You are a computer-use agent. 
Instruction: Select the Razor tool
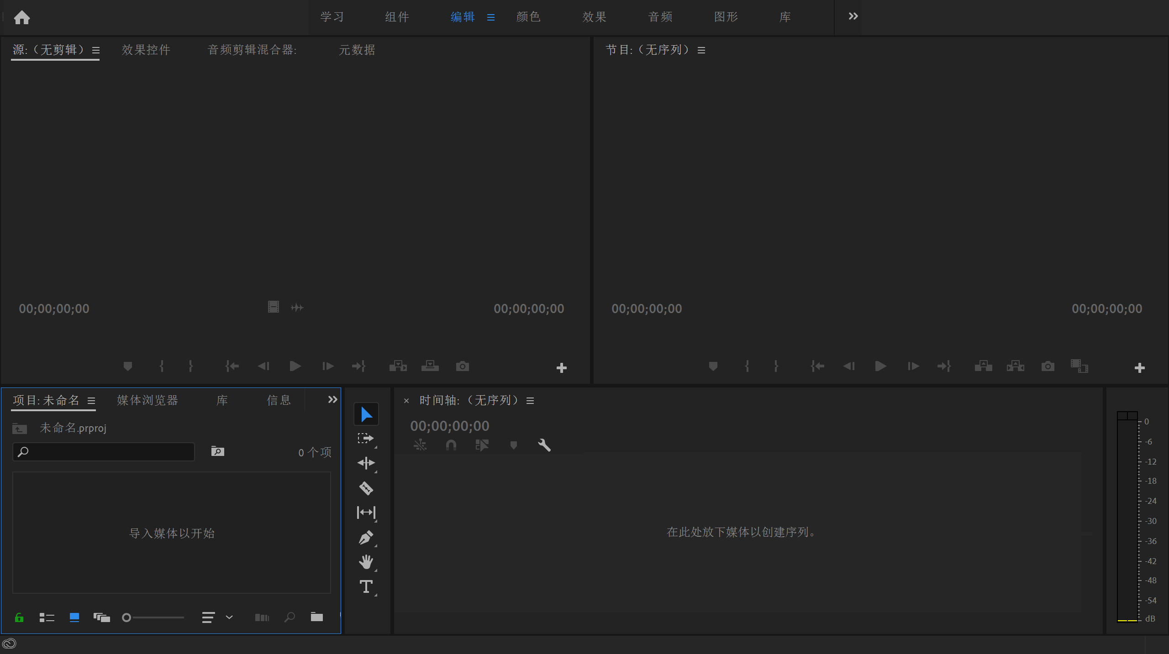coord(366,488)
